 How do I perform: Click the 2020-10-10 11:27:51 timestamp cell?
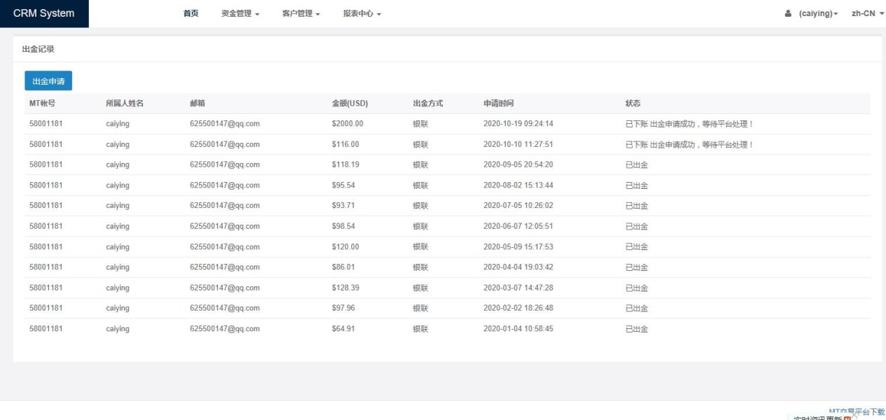pyautogui.click(x=518, y=144)
